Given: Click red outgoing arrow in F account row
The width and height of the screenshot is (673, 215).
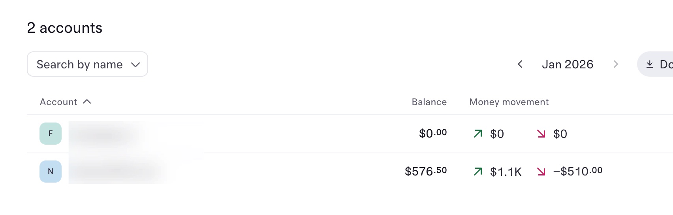Looking at the screenshot, I should pos(541,134).
